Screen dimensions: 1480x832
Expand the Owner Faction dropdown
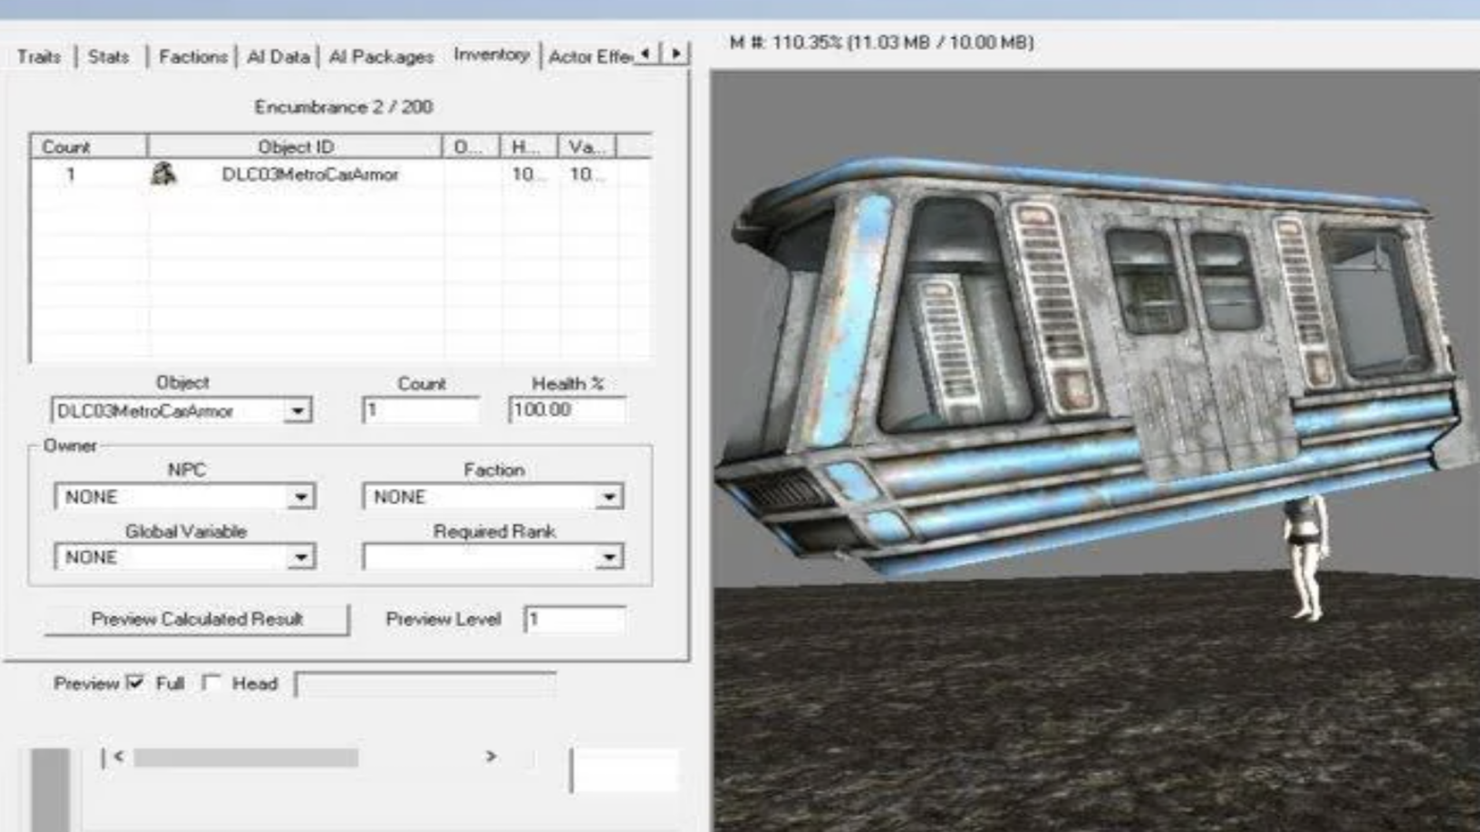tap(609, 497)
